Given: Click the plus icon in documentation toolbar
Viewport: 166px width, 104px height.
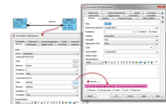Looking at the screenshot, I should coord(151,62).
